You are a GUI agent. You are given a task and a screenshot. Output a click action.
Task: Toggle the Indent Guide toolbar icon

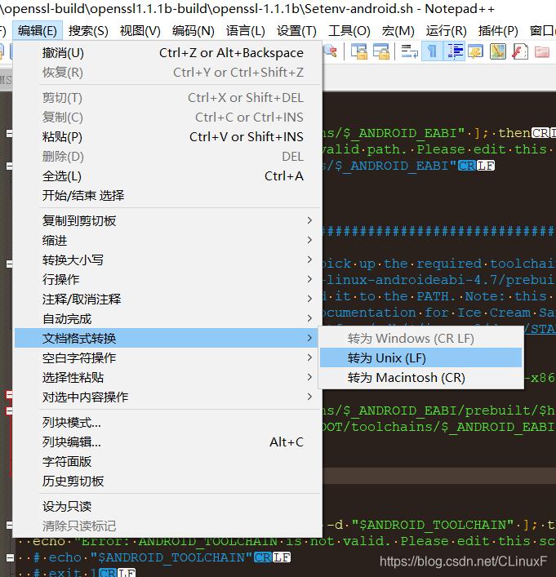(455, 51)
